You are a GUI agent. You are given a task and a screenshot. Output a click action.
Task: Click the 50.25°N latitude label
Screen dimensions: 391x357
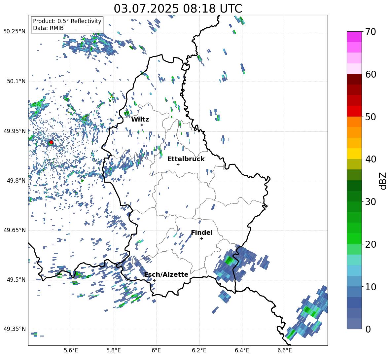point(15,32)
